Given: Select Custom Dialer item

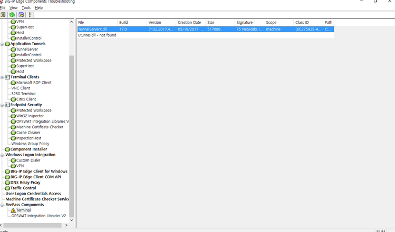Looking at the screenshot, I should coord(28,160).
